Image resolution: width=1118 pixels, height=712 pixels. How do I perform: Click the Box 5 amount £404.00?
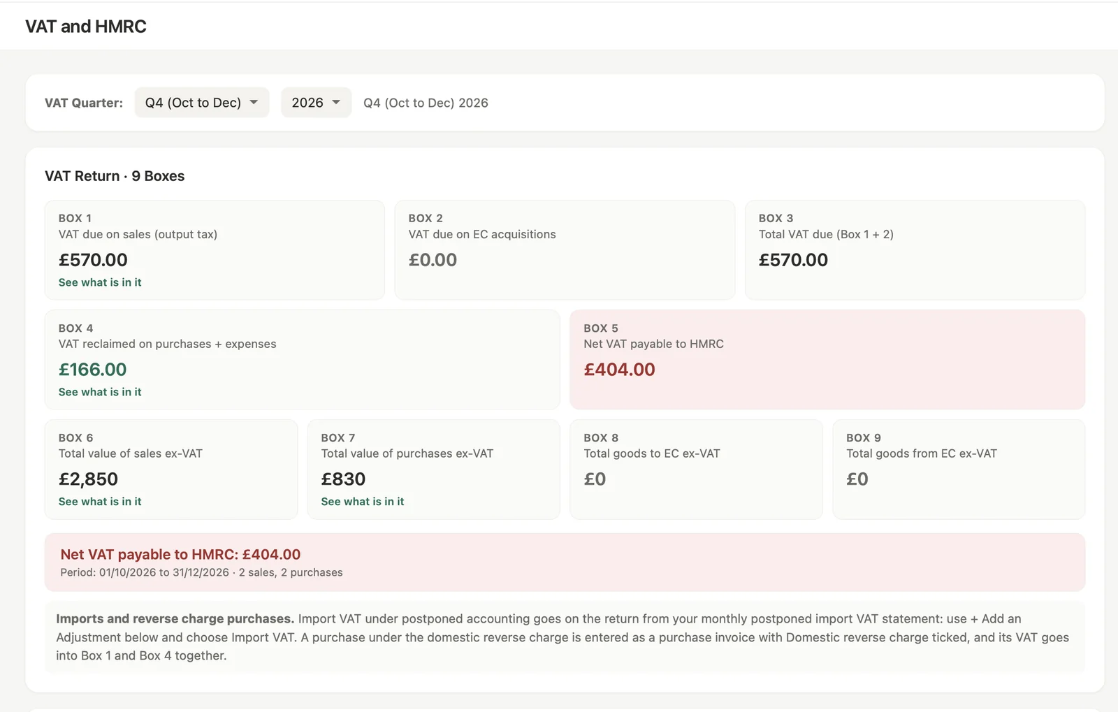tap(619, 370)
